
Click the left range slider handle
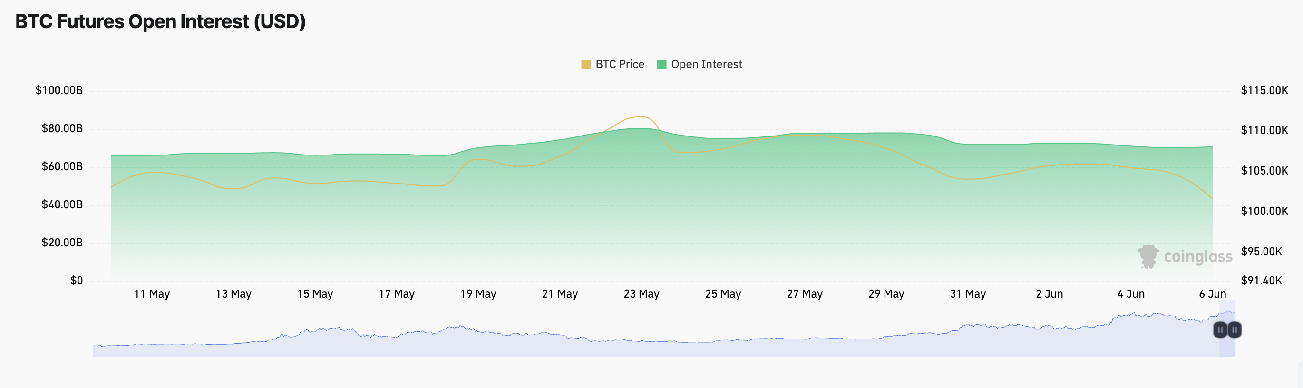click(x=1220, y=330)
